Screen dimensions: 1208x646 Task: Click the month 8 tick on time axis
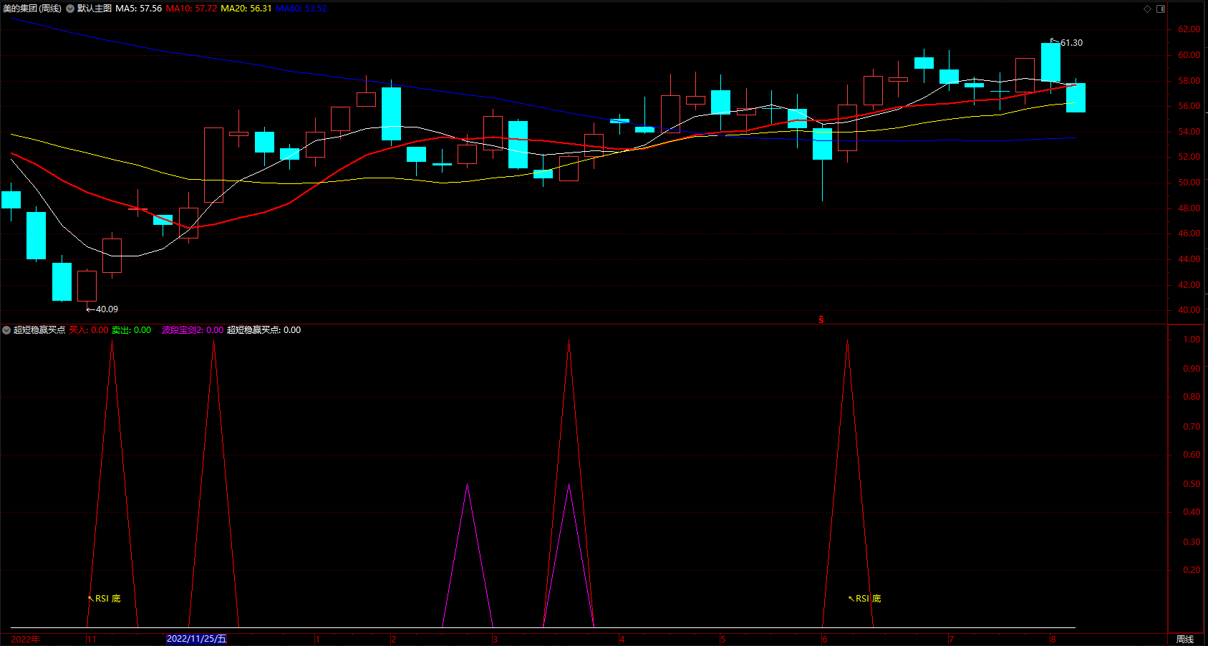(1053, 639)
